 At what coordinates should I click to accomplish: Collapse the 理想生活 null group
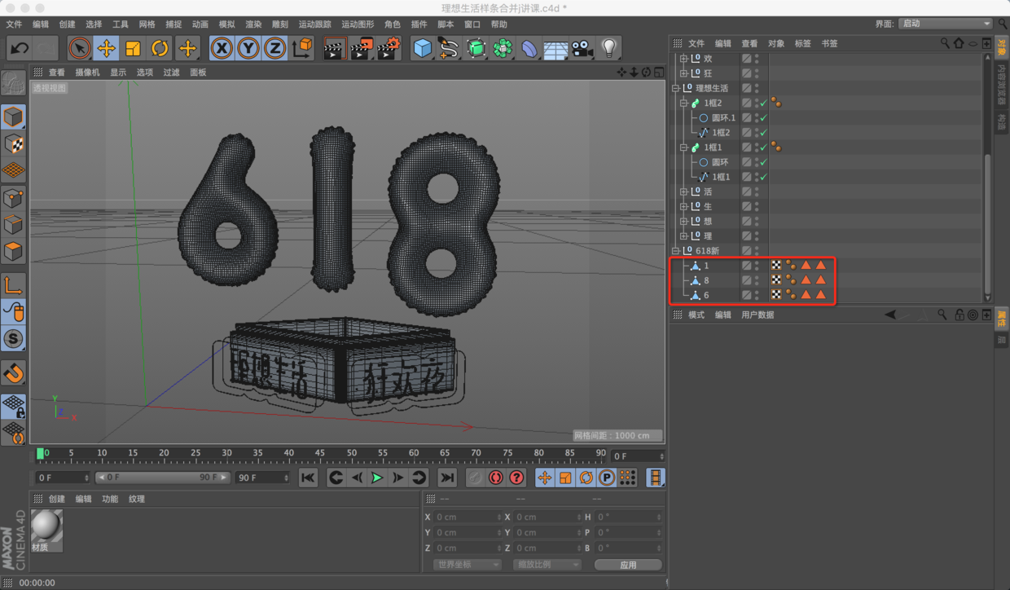[x=675, y=88]
